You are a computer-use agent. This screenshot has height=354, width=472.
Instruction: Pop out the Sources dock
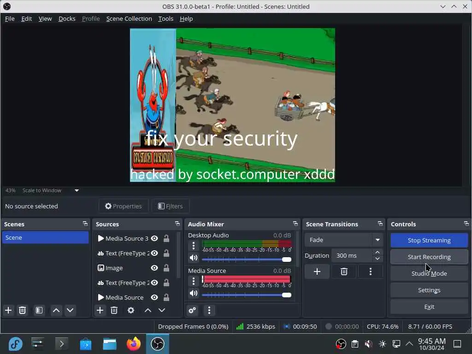pos(177,224)
